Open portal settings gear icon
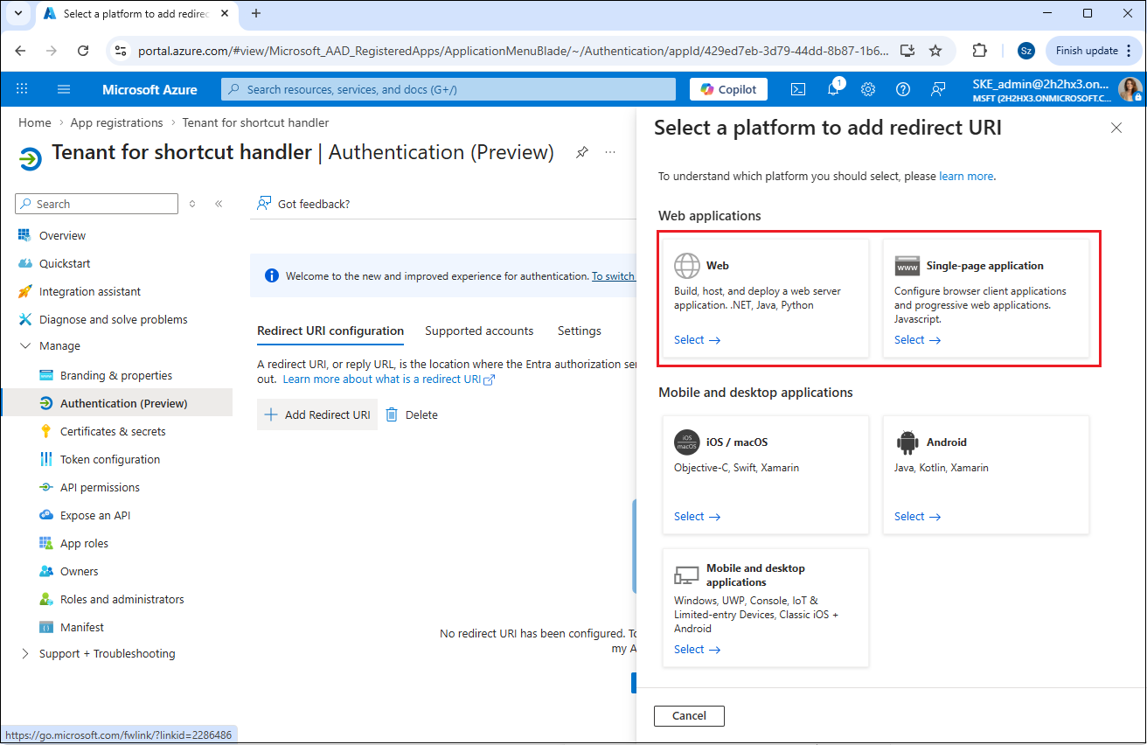 pyautogui.click(x=868, y=89)
